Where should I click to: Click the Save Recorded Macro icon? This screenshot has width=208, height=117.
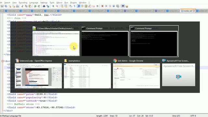coord(118,6)
